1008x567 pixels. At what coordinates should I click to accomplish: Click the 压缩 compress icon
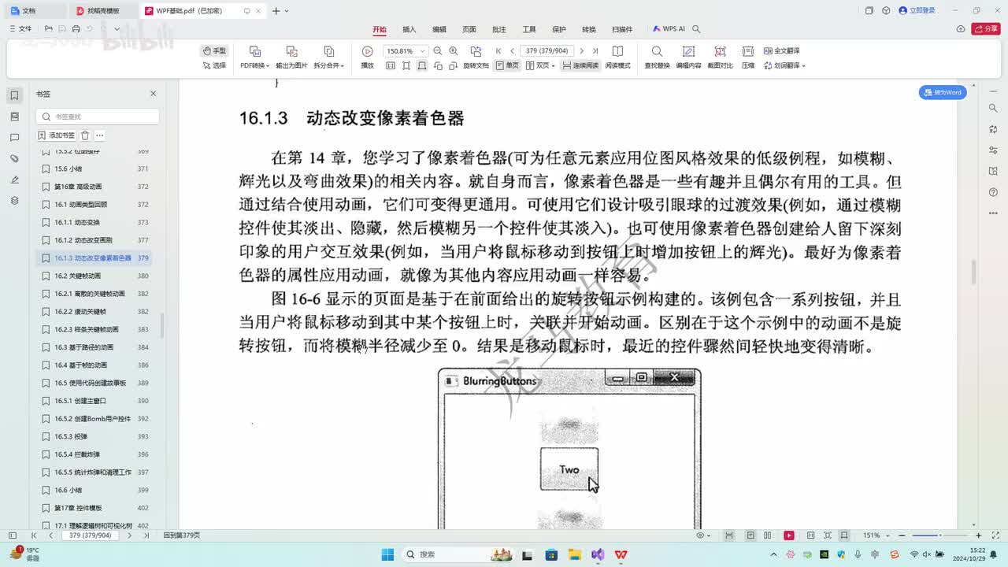coord(748,51)
